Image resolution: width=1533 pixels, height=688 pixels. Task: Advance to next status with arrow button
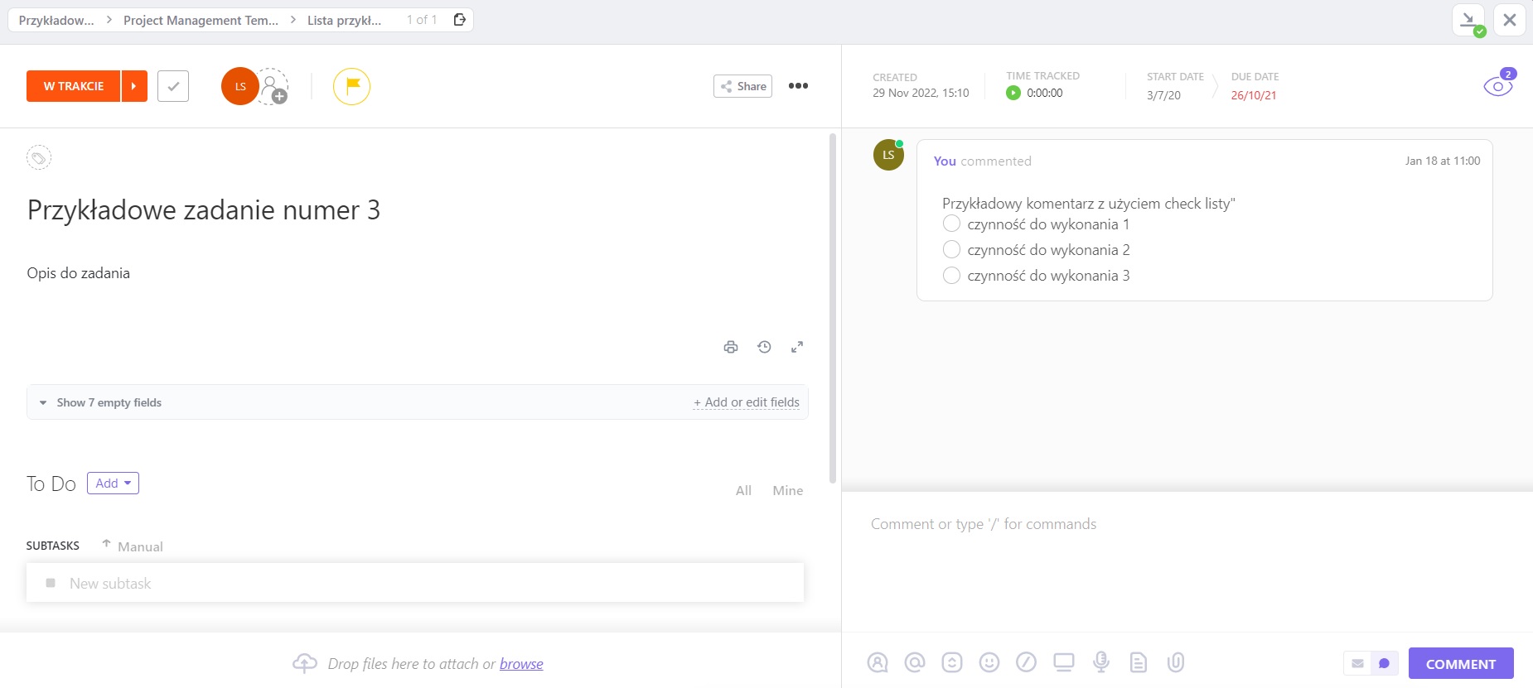tap(134, 86)
